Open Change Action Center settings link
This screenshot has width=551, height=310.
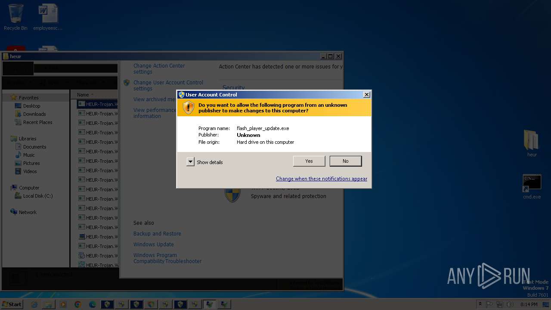point(159,69)
